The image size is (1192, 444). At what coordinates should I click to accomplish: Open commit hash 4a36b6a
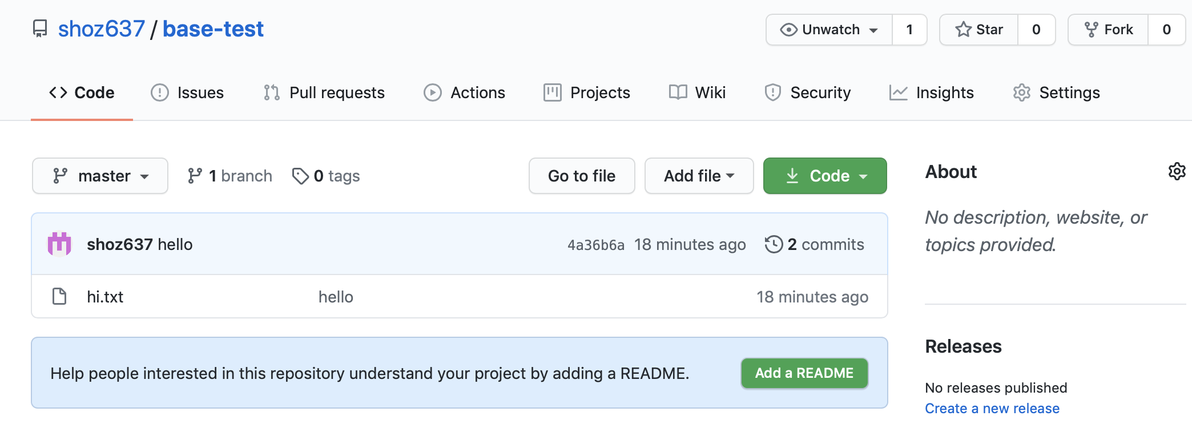595,245
